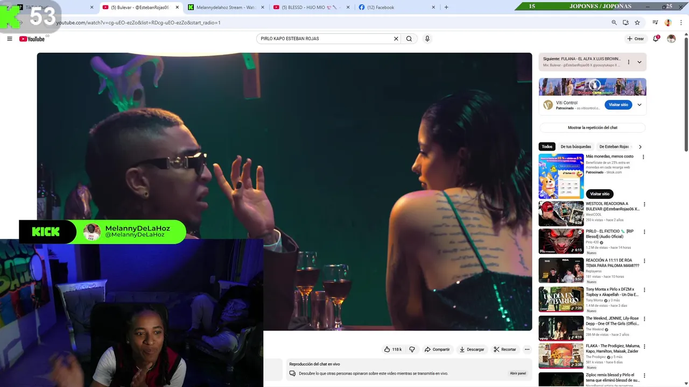Open options for REACCIÓN A 11:11 DE ROA video

(644, 261)
